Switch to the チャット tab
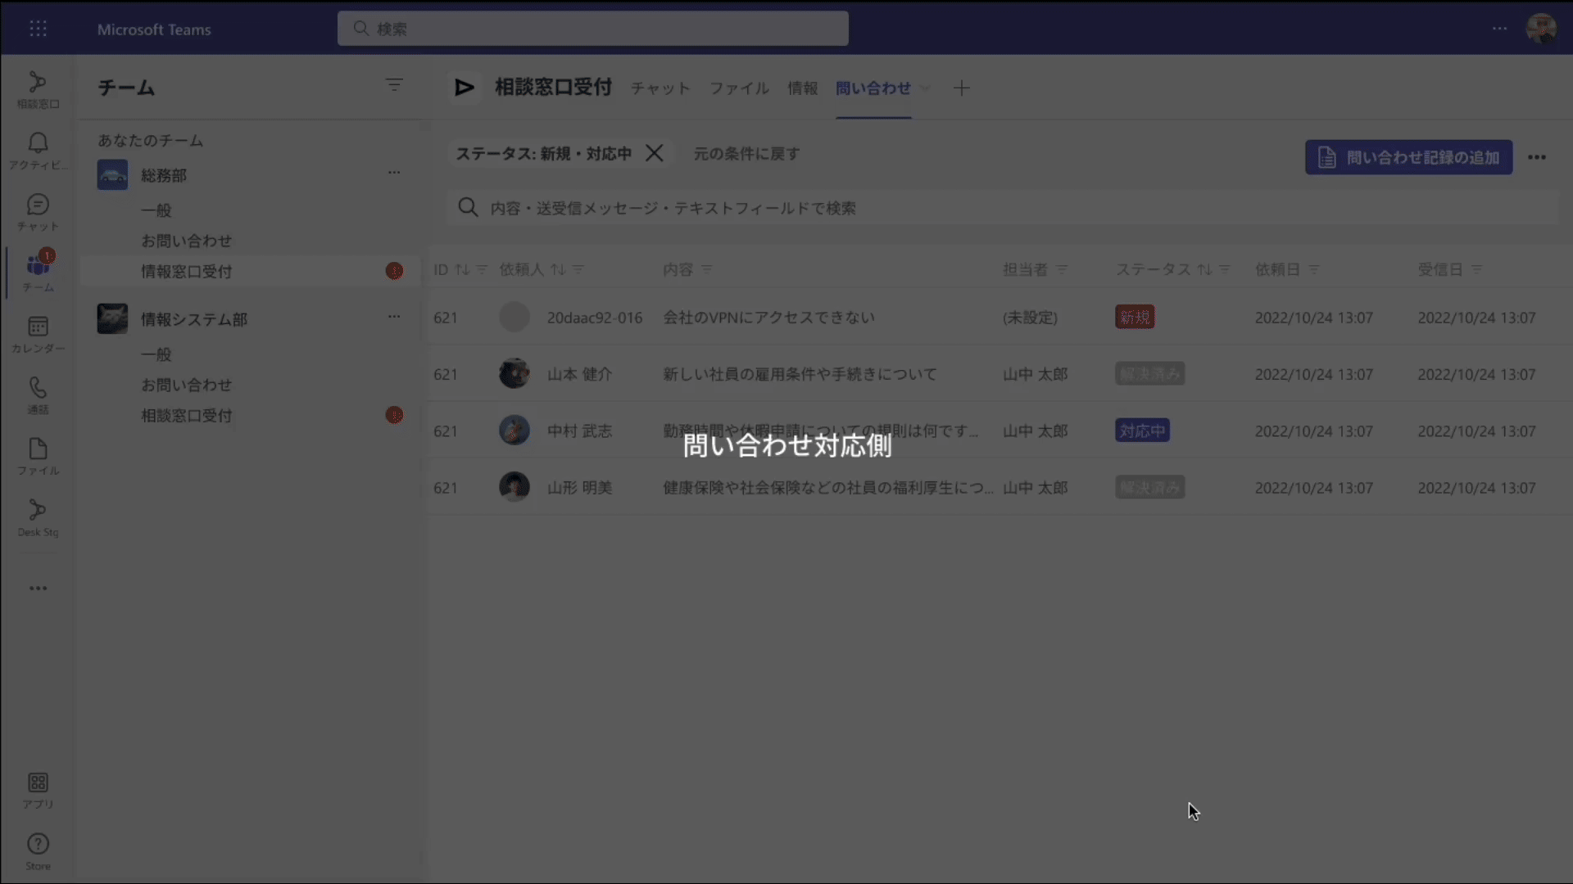Image resolution: width=1573 pixels, height=884 pixels. point(660,88)
